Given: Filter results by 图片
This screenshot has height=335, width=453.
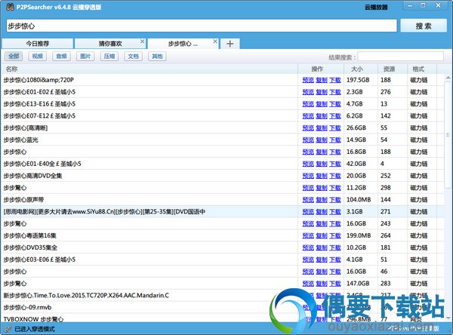Looking at the screenshot, I should (x=85, y=56).
